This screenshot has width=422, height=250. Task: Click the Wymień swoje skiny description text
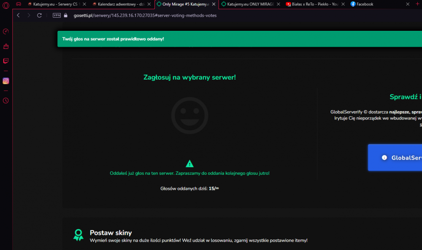point(199,240)
